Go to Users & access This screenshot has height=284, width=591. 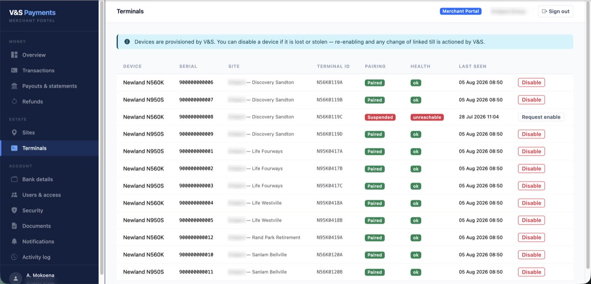pyautogui.click(x=49, y=195)
